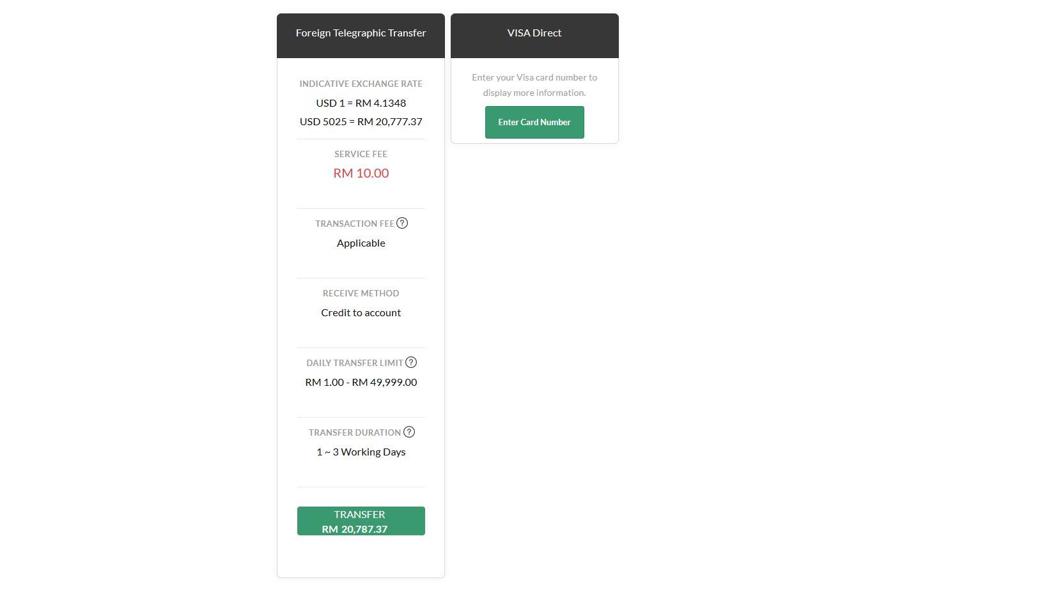Click the Transfer Duration label

(x=354, y=432)
